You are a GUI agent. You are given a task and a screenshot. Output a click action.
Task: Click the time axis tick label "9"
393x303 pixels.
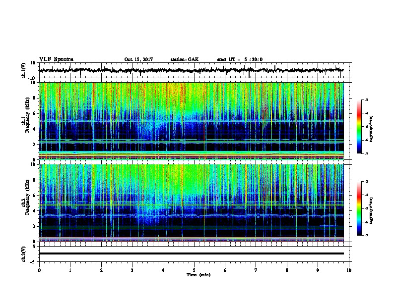(318, 270)
